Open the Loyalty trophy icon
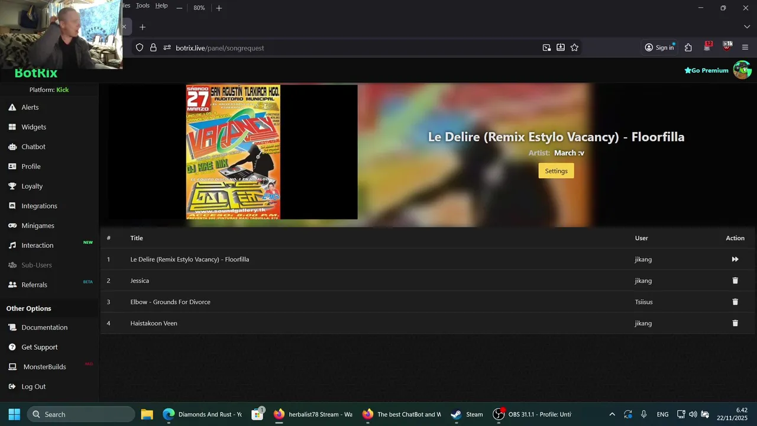757x426 pixels. (x=12, y=186)
